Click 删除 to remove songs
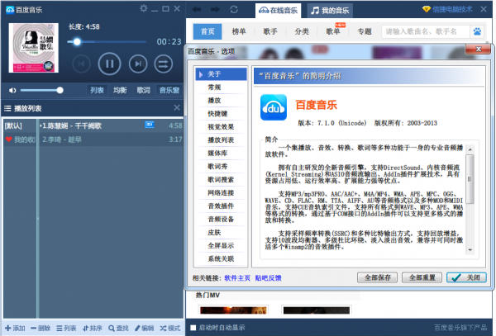 tap(41, 328)
